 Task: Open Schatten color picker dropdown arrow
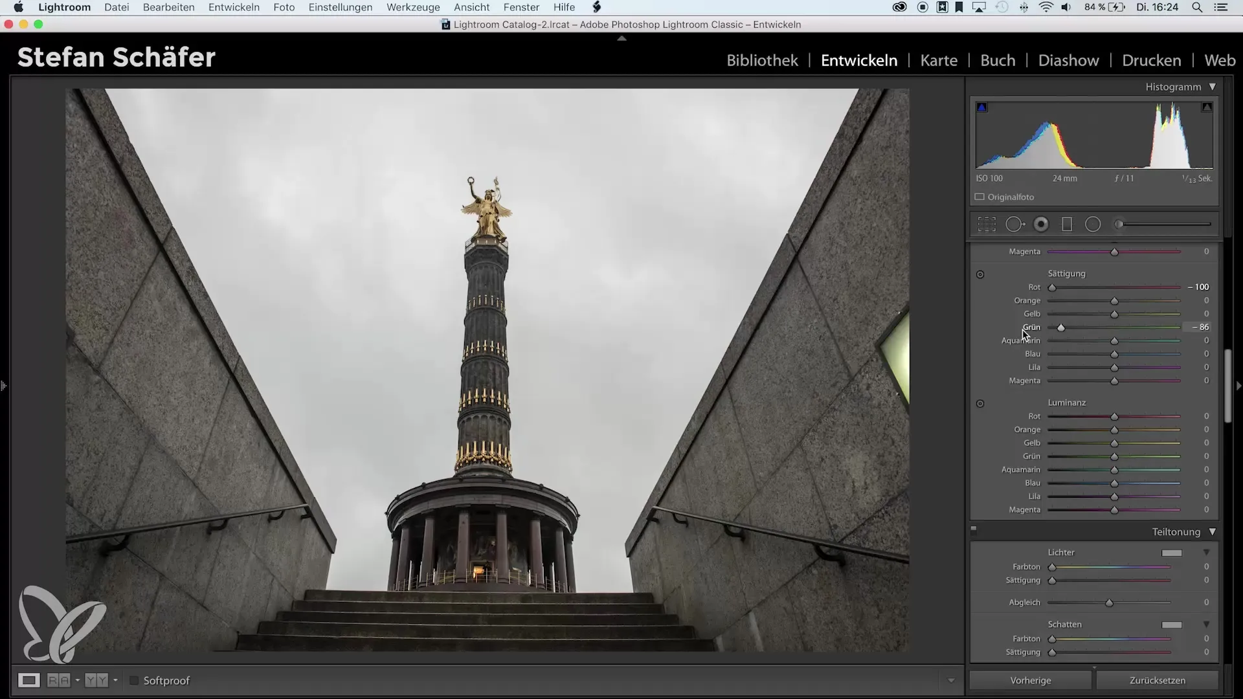1207,625
